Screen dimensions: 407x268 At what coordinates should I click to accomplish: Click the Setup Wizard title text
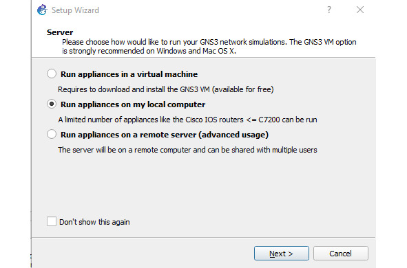click(75, 10)
